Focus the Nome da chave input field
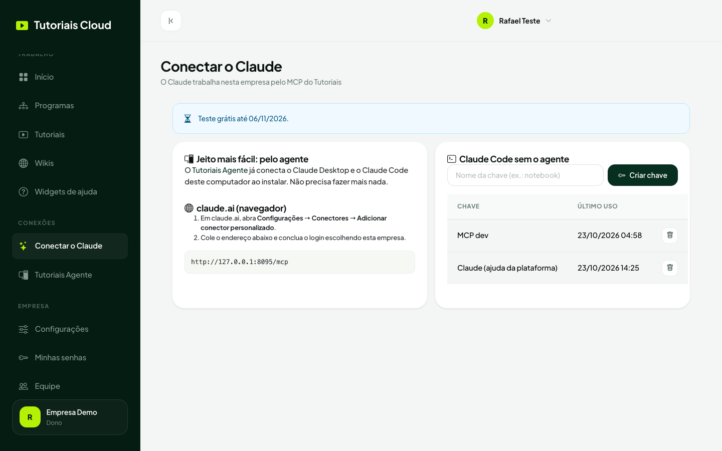Image resolution: width=722 pixels, height=451 pixels. pos(525,175)
